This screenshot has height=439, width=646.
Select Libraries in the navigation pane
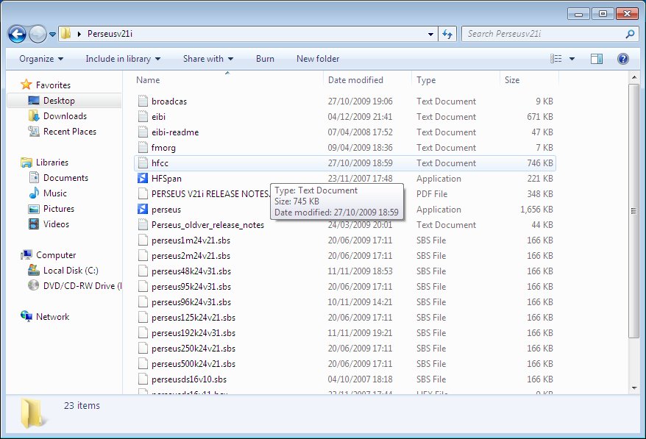(52, 163)
